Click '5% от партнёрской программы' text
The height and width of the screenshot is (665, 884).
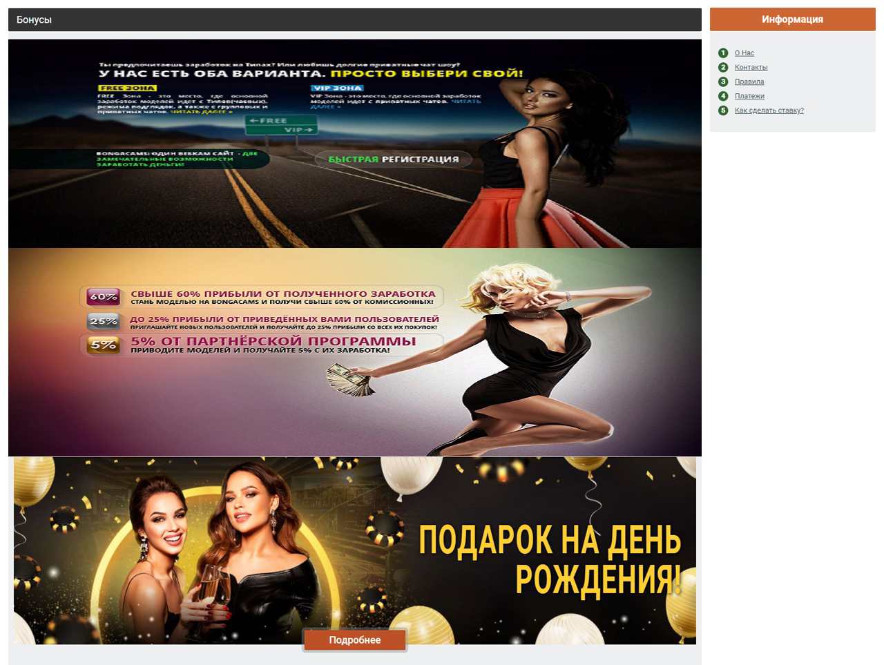click(273, 341)
